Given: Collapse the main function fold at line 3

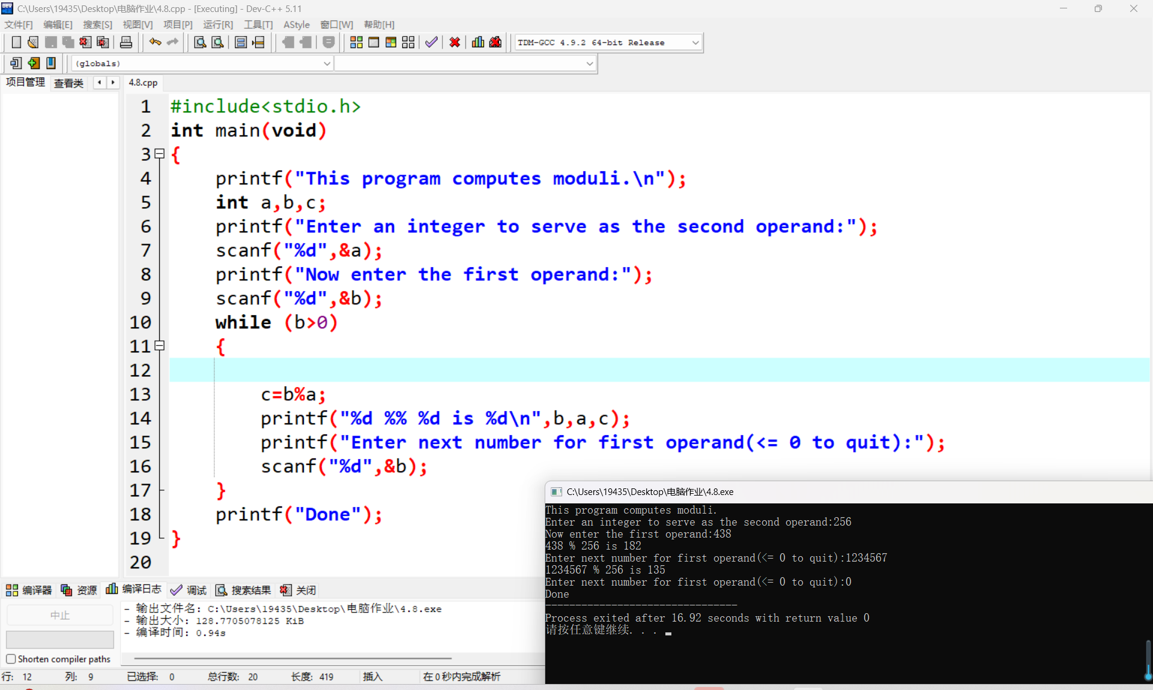Looking at the screenshot, I should (159, 154).
